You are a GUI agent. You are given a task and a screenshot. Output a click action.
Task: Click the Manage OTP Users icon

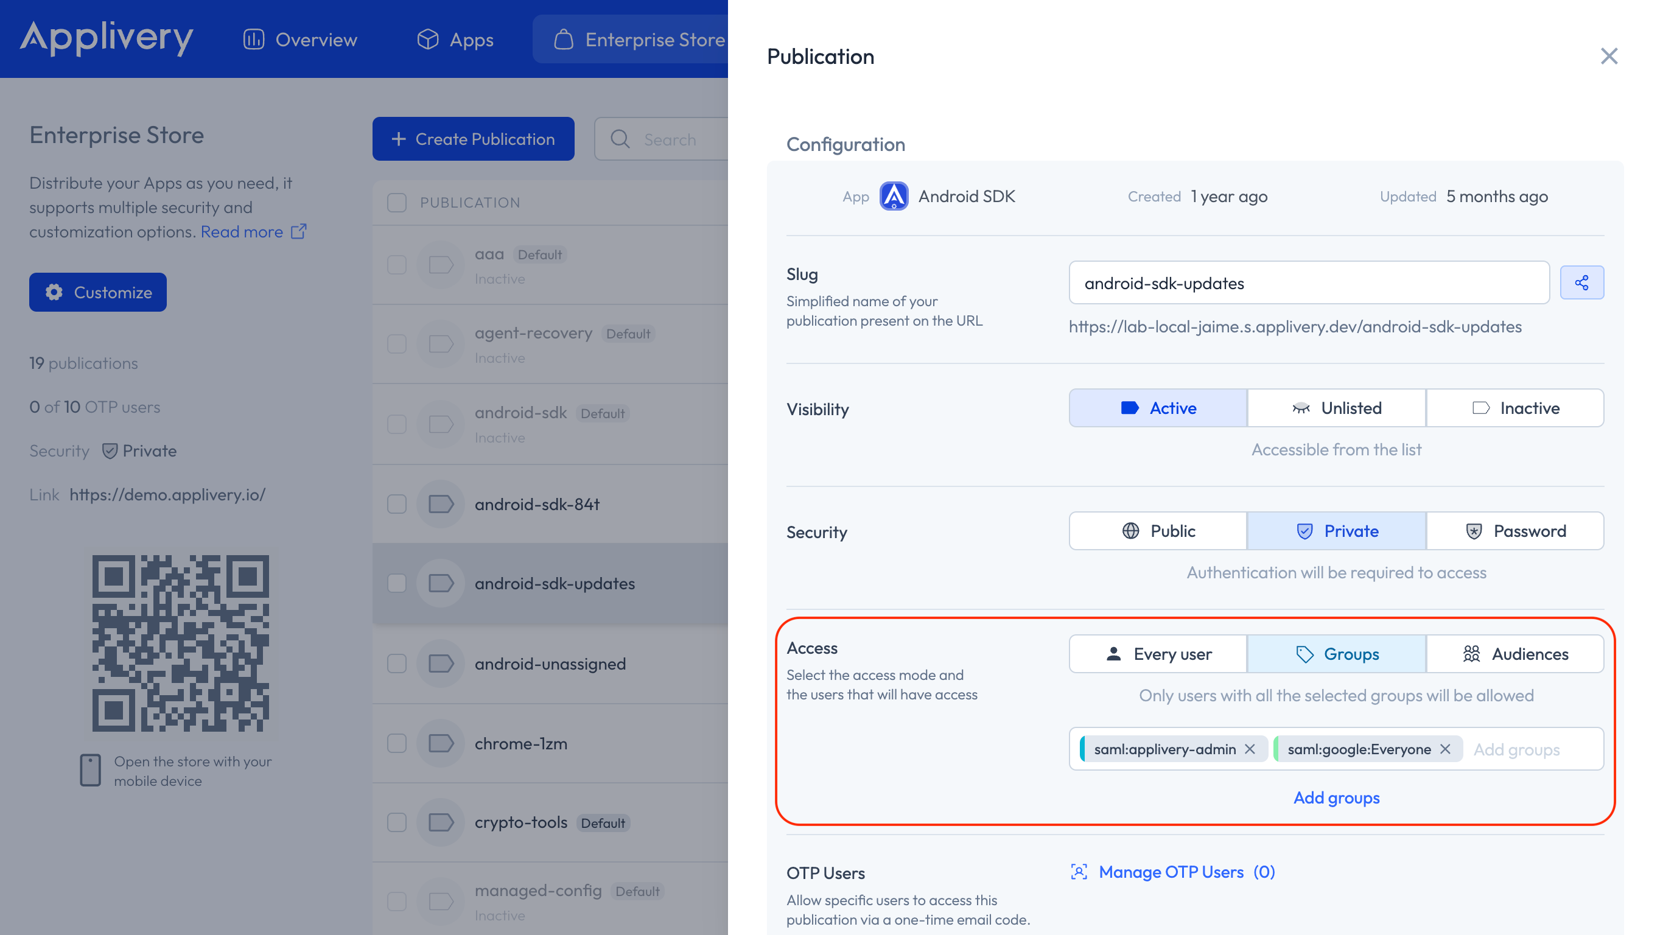click(x=1078, y=872)
